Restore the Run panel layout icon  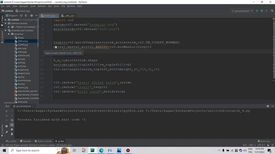pos(7,126)
